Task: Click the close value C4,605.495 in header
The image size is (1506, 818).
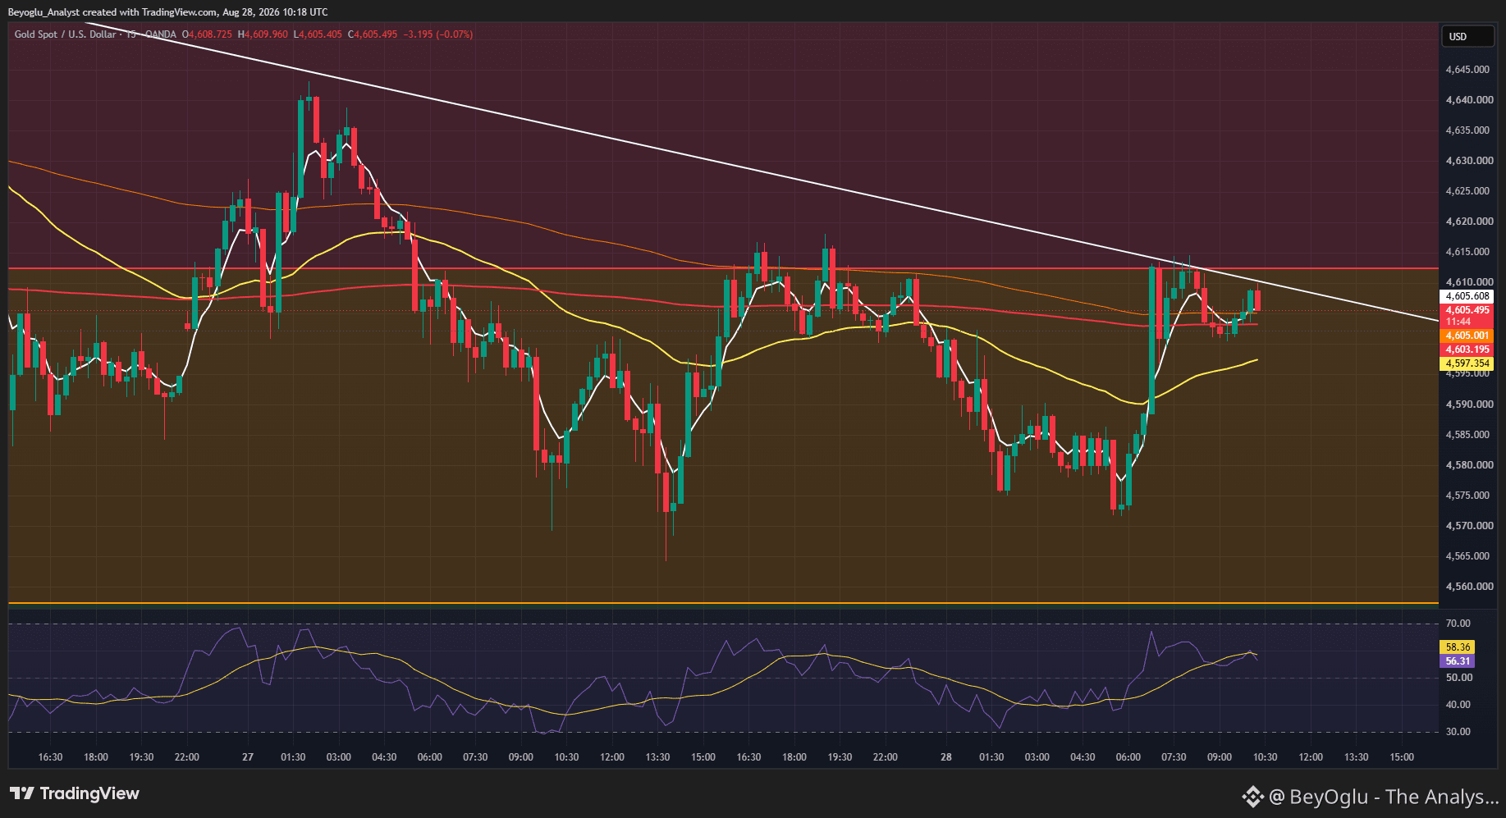Action: [x=373, y=34]
